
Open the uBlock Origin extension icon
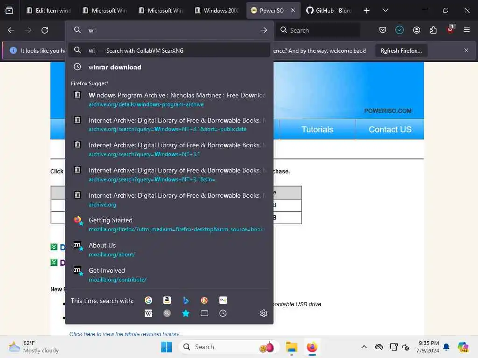[x=450, y=29]
